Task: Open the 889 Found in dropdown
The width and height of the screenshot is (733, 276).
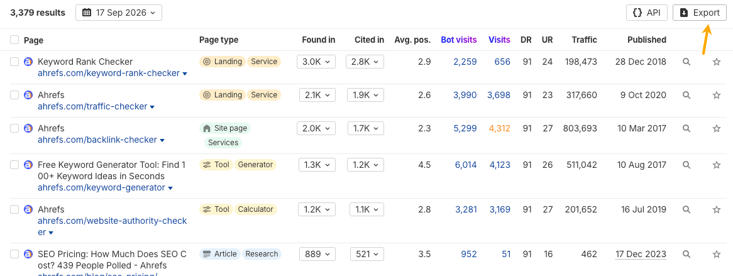Action: 317,254
